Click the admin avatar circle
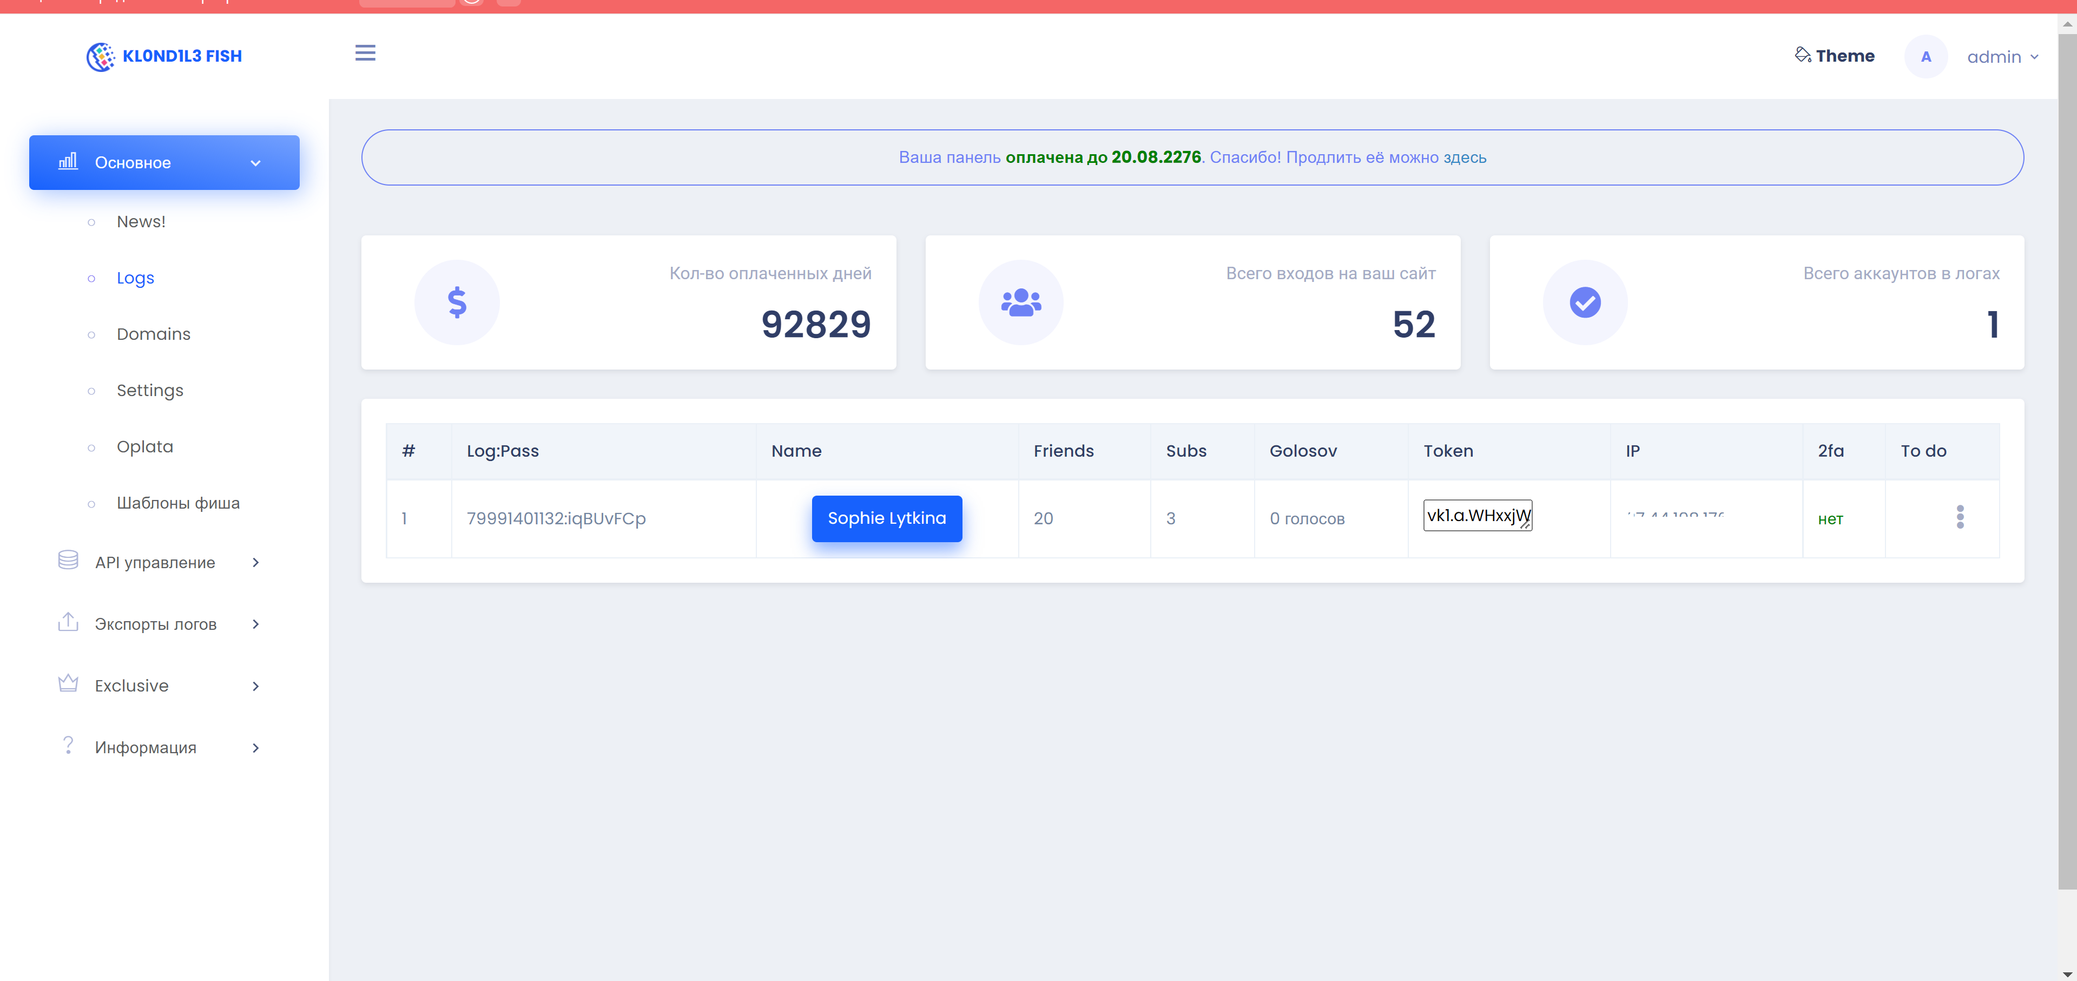 click(x=1926, y=56)
